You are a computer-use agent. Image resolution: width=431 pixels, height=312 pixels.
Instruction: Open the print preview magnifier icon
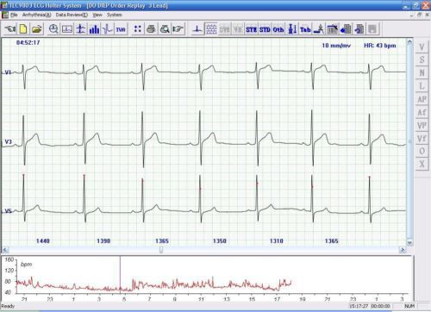(165, 28)
